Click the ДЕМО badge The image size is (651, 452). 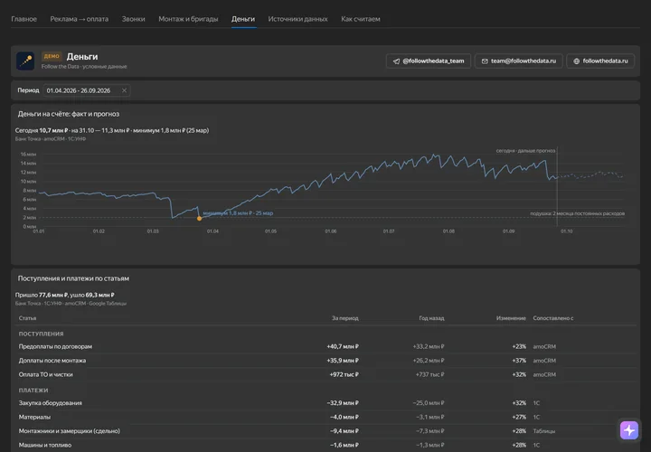[52, 56]
